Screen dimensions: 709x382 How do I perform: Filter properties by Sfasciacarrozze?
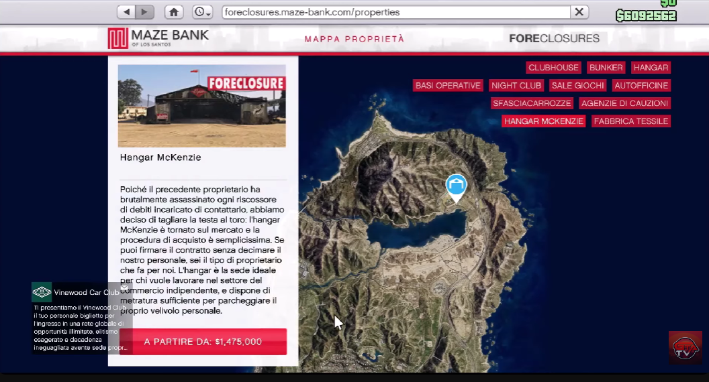[x=532, y=103]
